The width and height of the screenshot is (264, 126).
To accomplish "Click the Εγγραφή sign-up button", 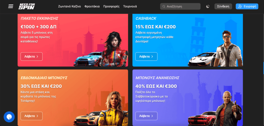I will 247,6.
